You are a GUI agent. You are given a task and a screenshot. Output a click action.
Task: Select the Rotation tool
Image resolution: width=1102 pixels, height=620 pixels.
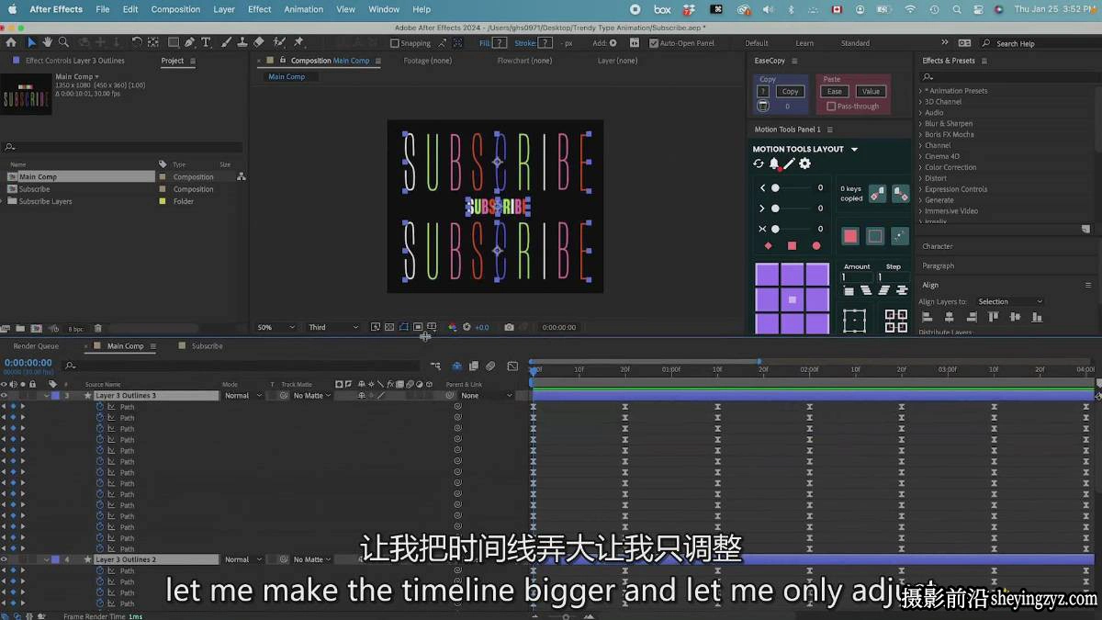(x=137, y=42)
